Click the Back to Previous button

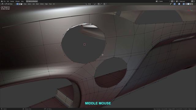(x=32, y=1)
